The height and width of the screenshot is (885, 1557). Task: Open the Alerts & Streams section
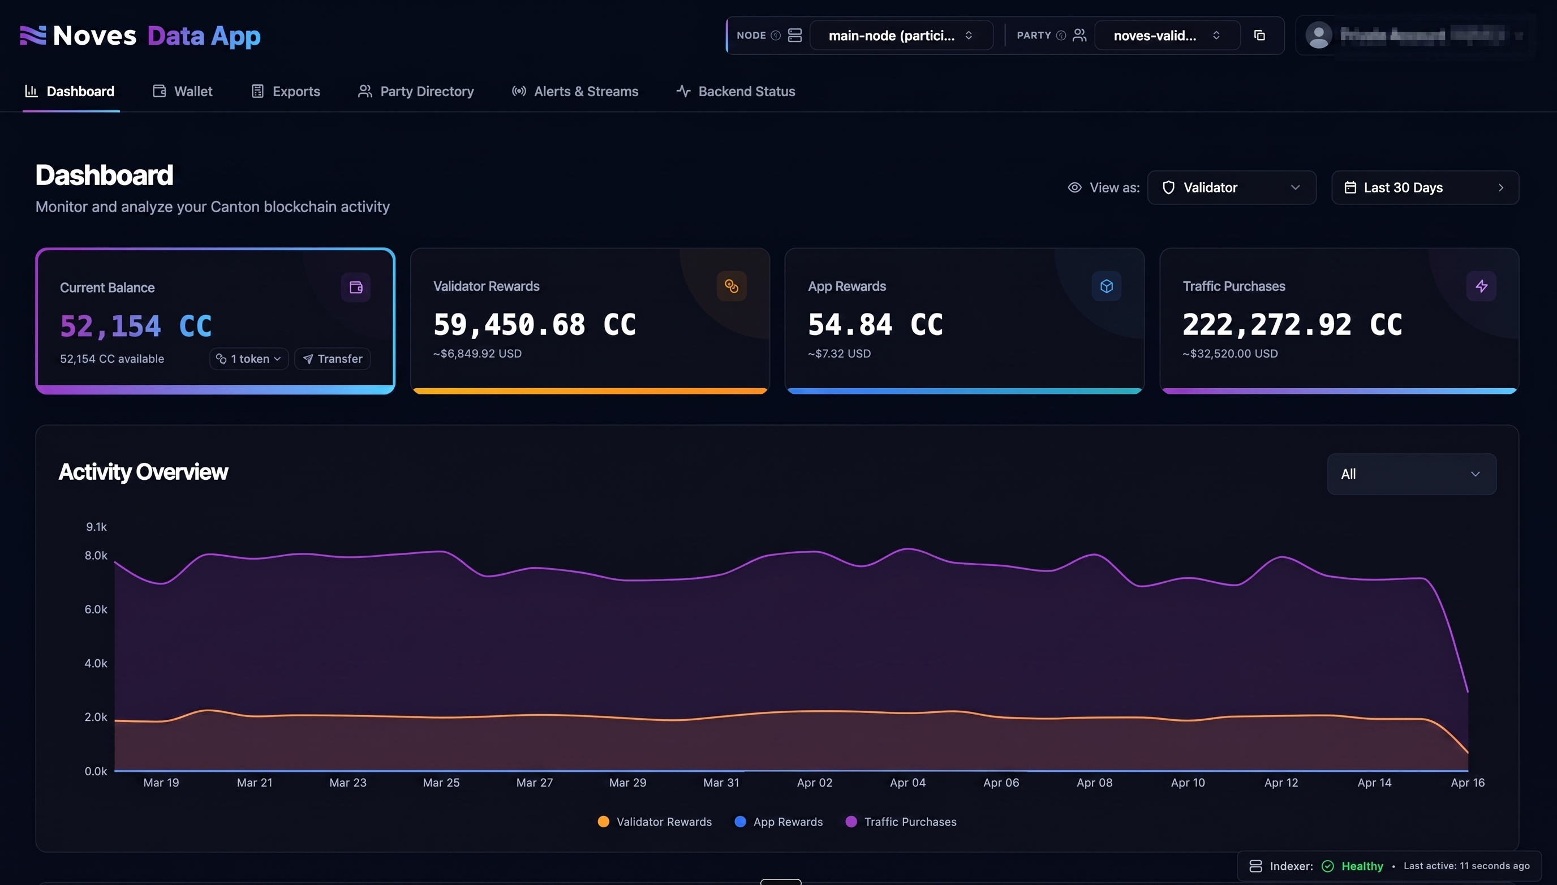click(x=574, y=91)
